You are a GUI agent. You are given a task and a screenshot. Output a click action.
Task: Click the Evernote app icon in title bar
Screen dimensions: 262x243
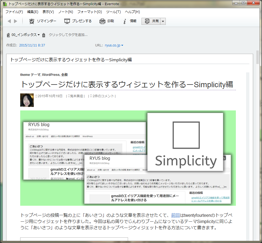[5, 4]
